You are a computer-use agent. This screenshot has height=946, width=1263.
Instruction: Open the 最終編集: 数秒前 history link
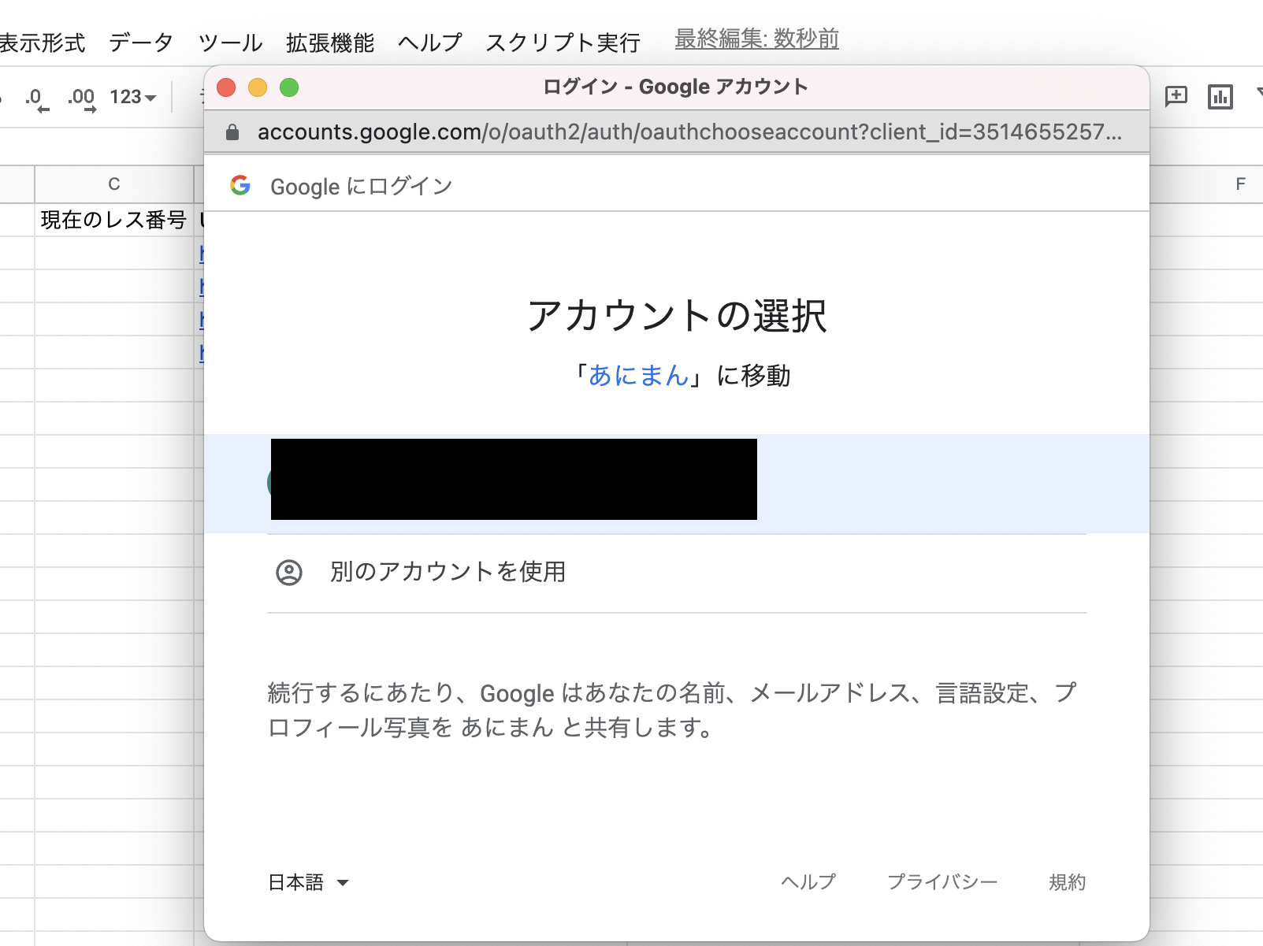[x=756, y=39]
